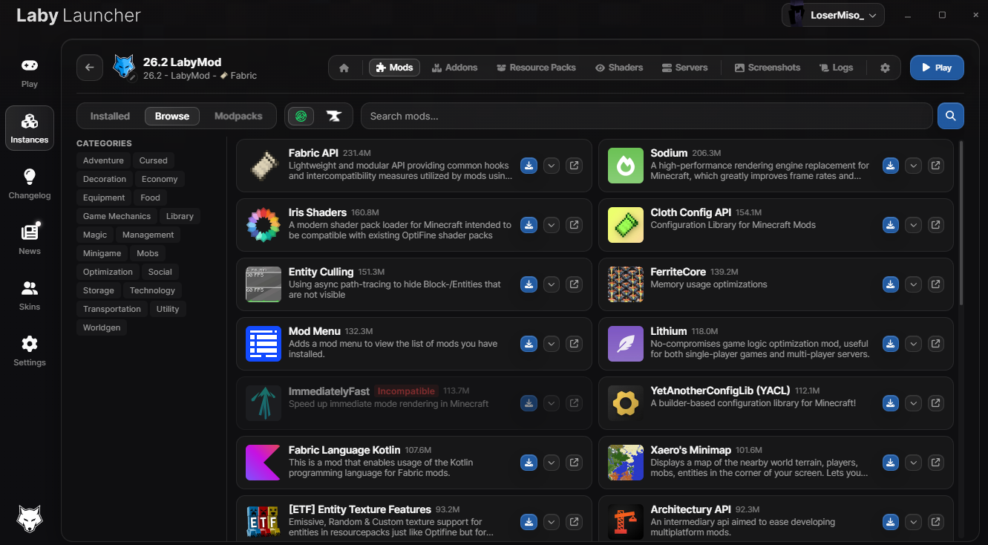Open the LoserMiso_ account dropdown

[833, 15]
